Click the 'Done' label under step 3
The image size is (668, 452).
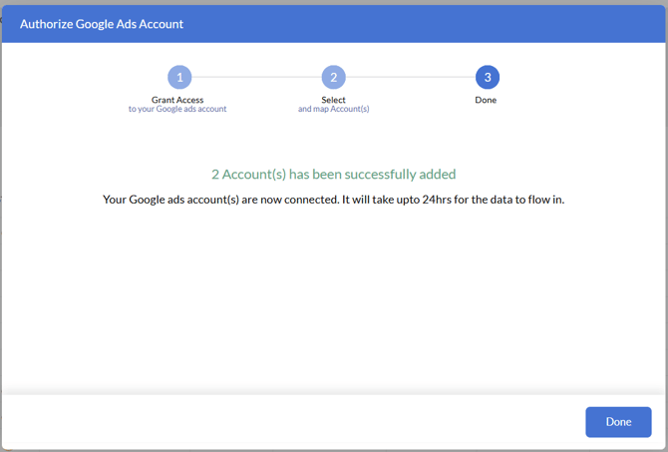486,100
